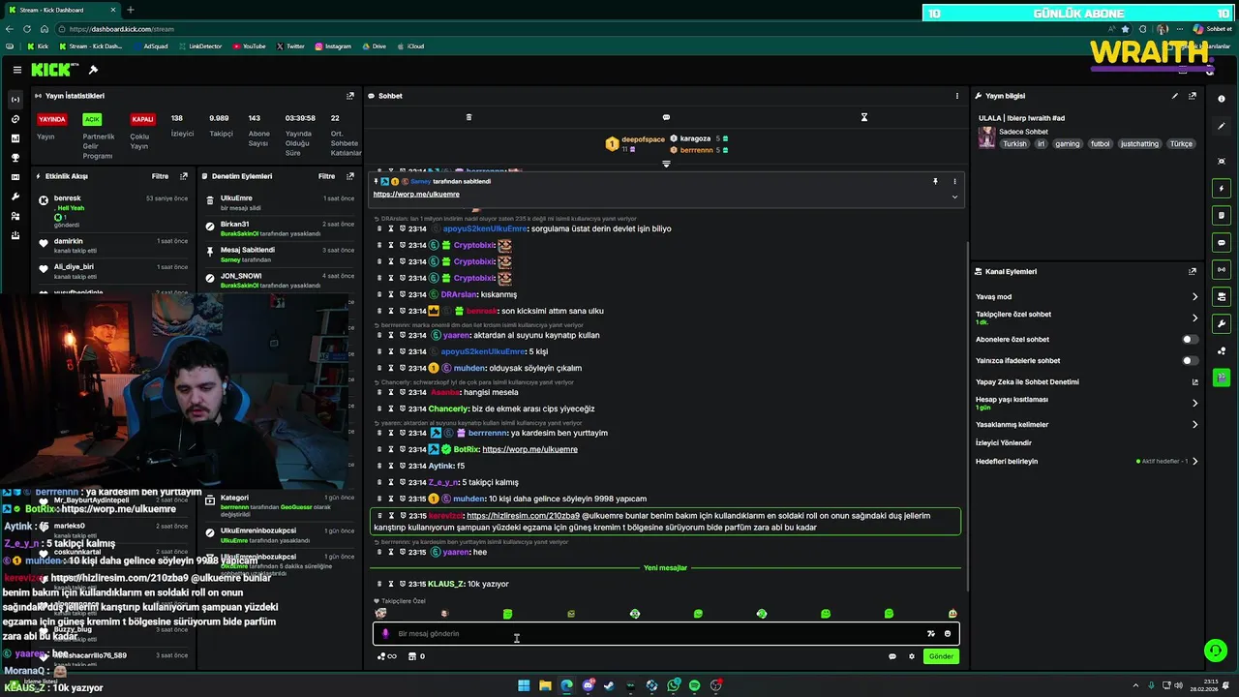
Task: Open the Twitter bookmark
Action: point(290,46)
